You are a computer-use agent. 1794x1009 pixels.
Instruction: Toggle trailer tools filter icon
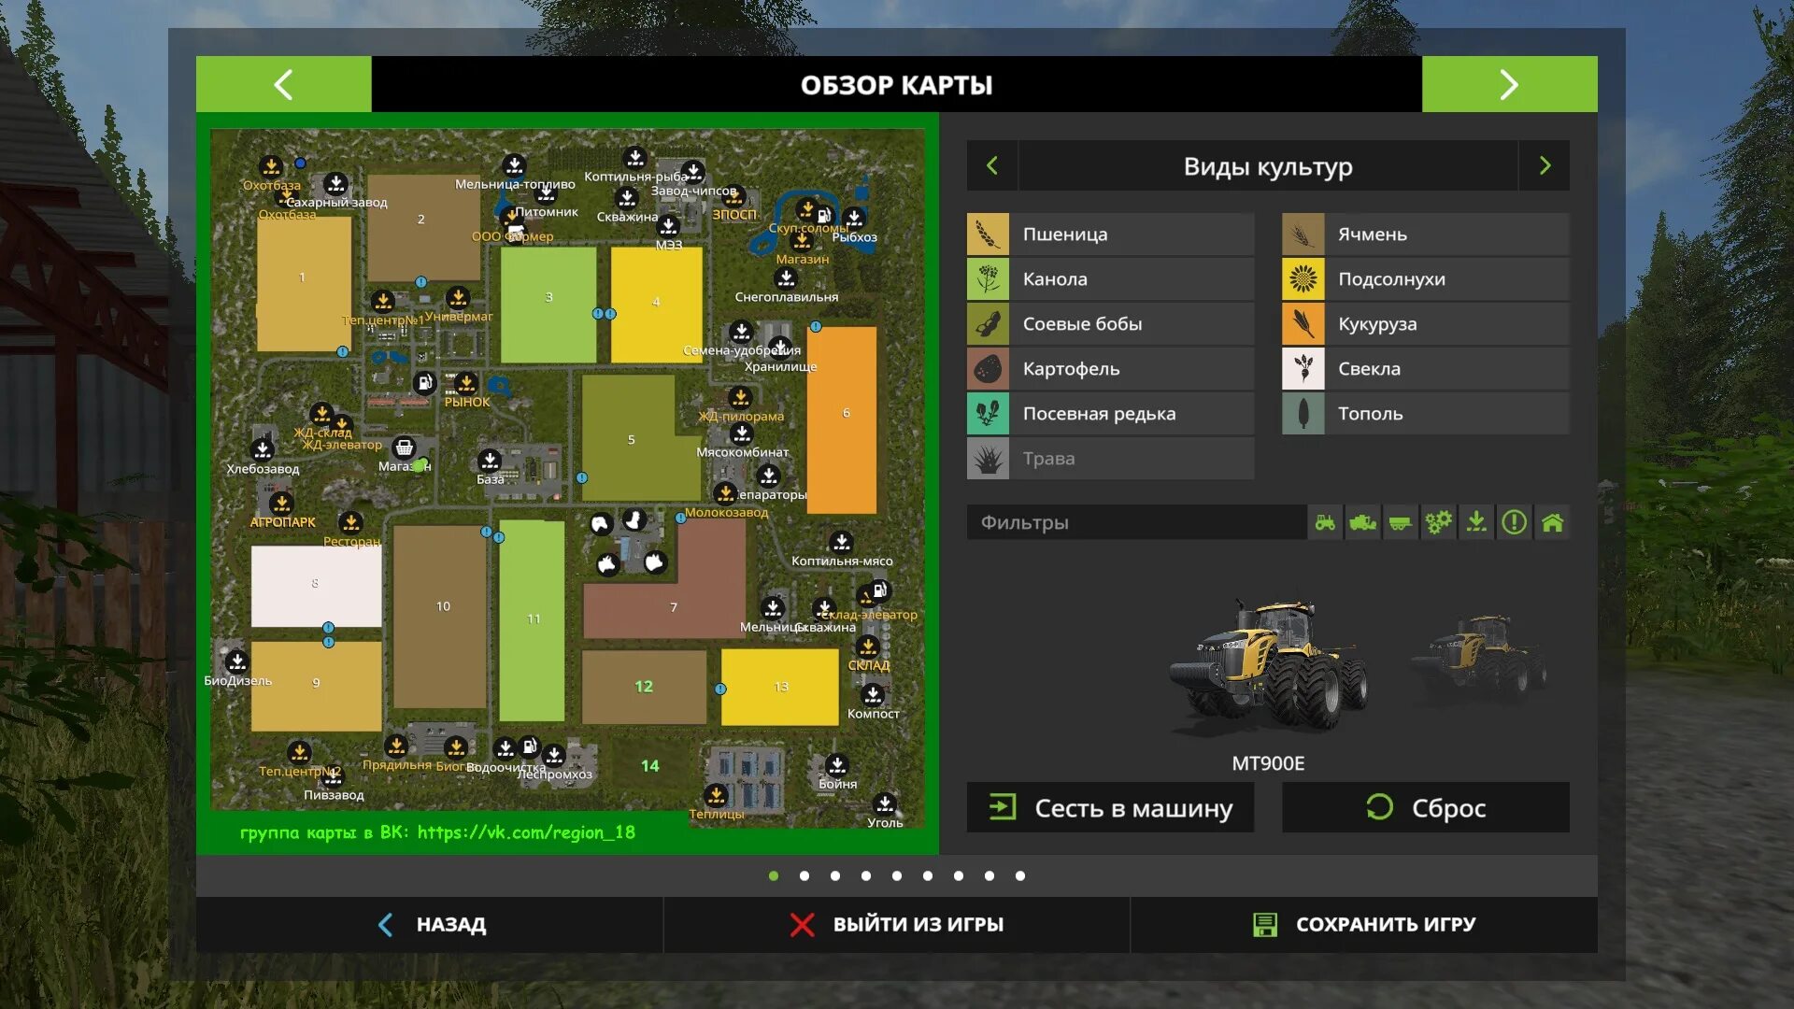[x=1400, y=522]
